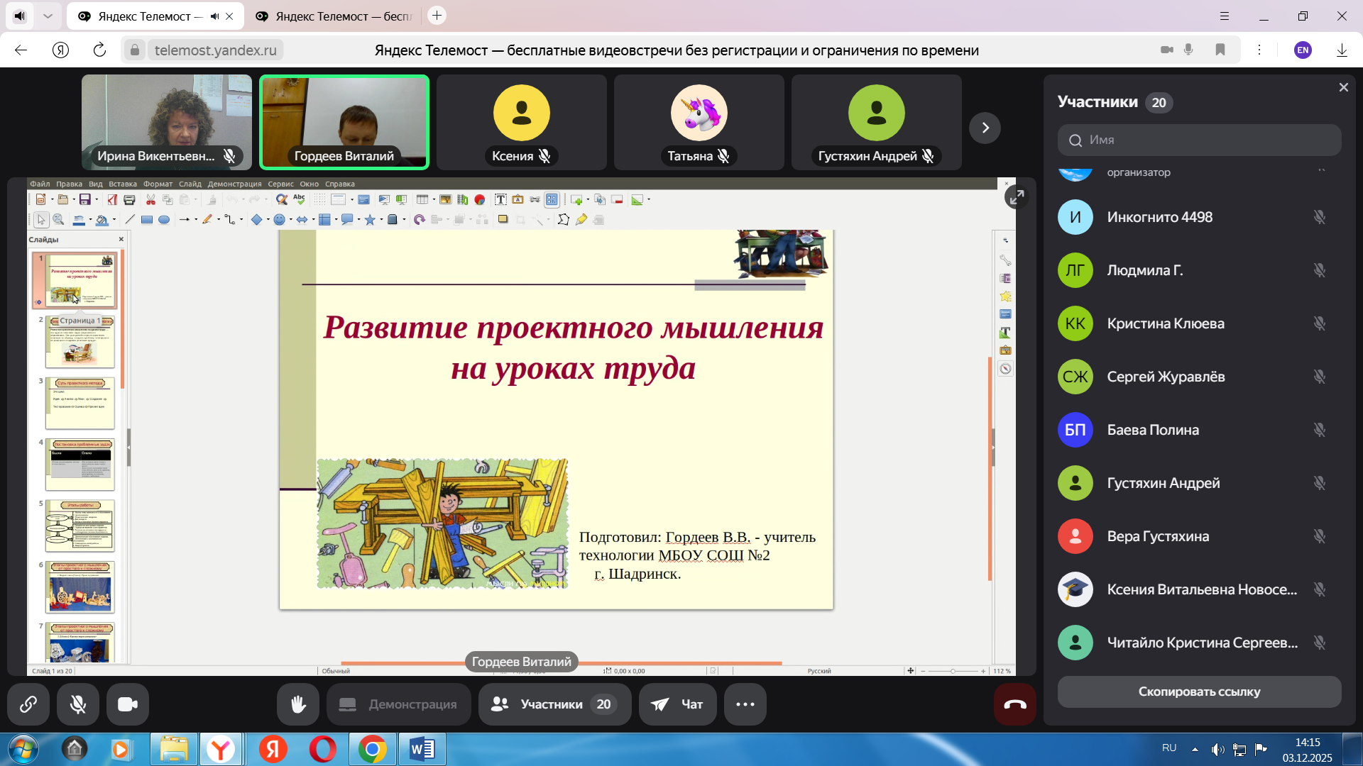1363x766 pixels.
Task: Click the Имя participant search field
Action: point(1199,140)
